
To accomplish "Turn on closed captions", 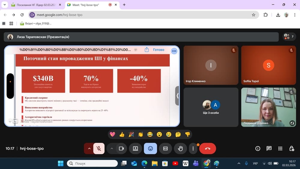I will coord(165,149).
